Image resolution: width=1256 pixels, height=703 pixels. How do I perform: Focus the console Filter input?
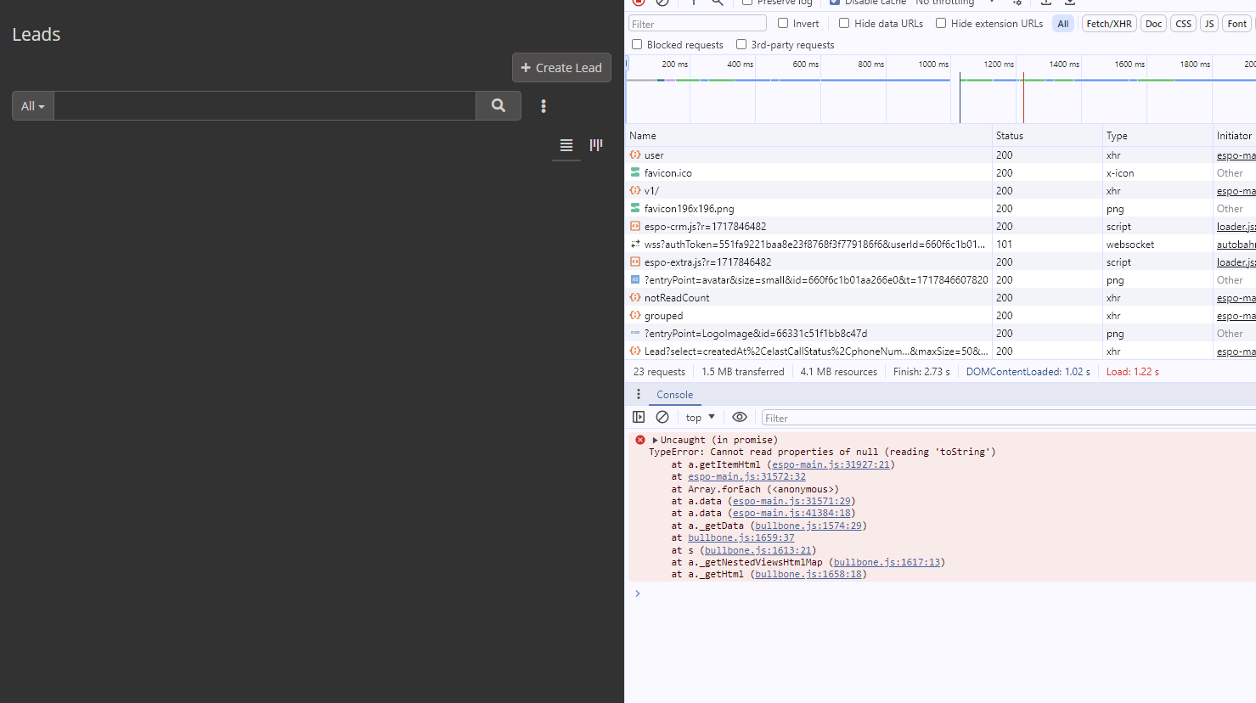[x=1008, y=418]
